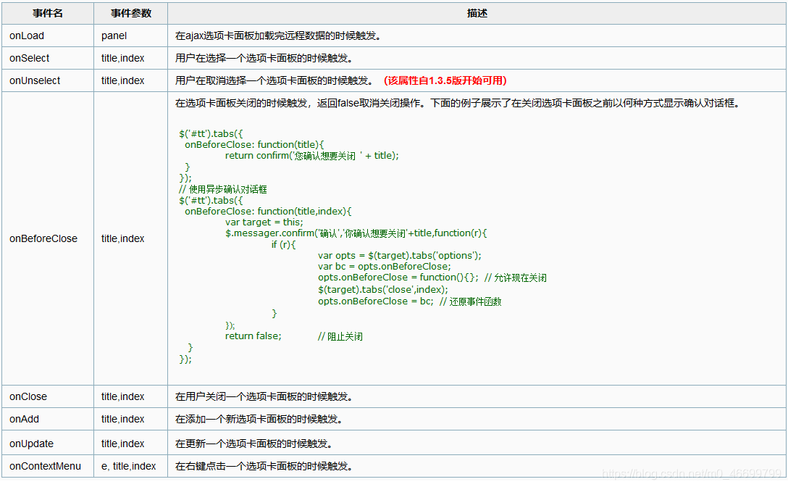Select the onClose event name cell
Viewport: 788px width, 487px height.
point(48,396)
